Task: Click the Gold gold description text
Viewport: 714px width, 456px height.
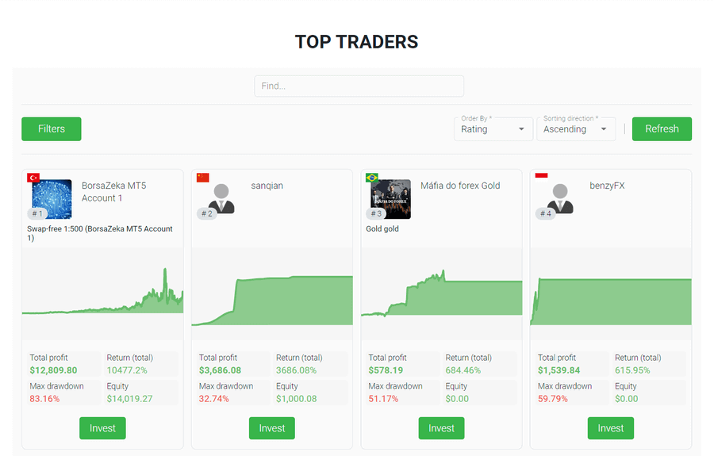Action: [382, 229]
